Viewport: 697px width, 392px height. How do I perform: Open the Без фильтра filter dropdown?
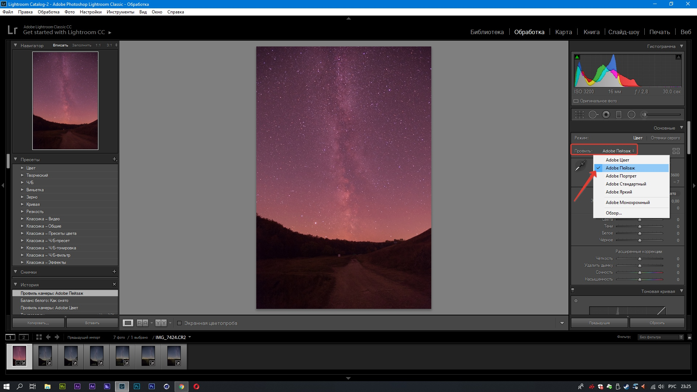661,337
